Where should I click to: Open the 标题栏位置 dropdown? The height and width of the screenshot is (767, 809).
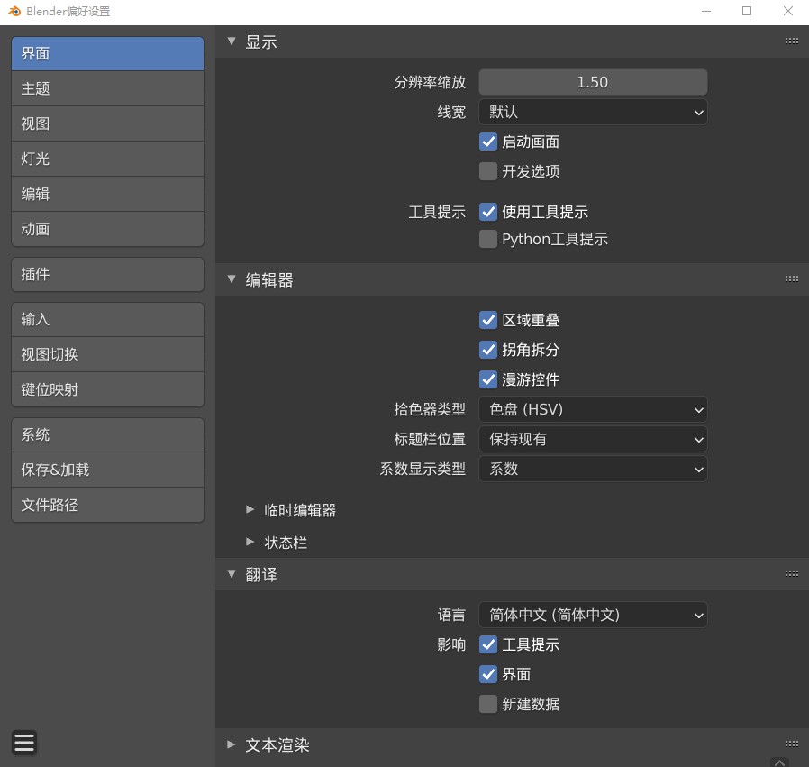[x=593, y=439]
